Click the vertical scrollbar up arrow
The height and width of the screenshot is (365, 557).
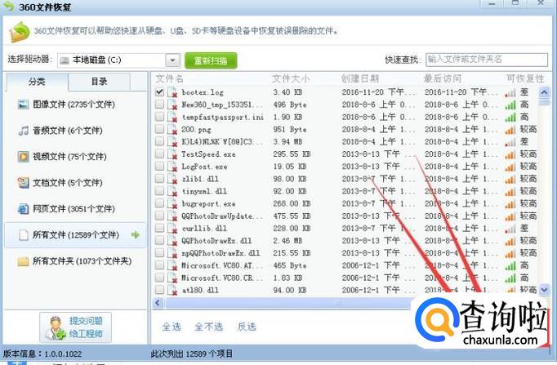coord(544,92)
